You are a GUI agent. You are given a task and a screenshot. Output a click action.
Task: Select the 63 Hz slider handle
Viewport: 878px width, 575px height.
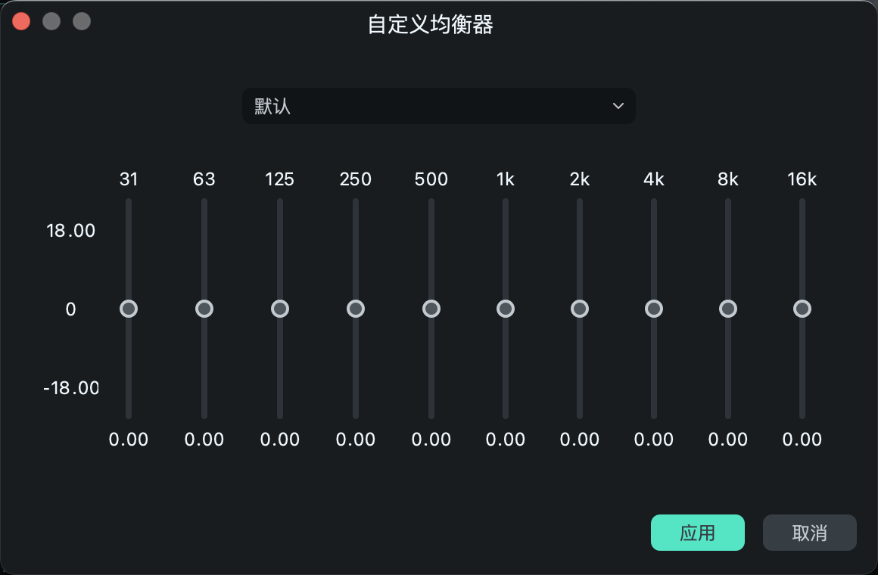pos(204,308)
